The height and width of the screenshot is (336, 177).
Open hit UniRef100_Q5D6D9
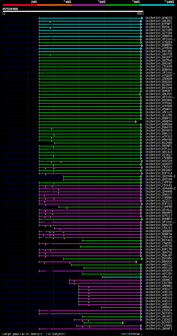point(159,79)
